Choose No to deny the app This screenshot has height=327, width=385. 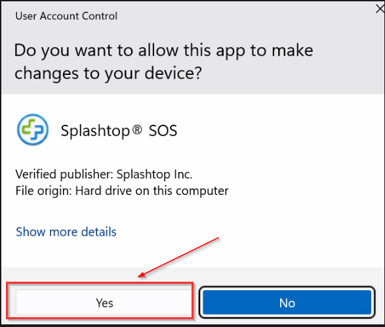click(287, 303)
